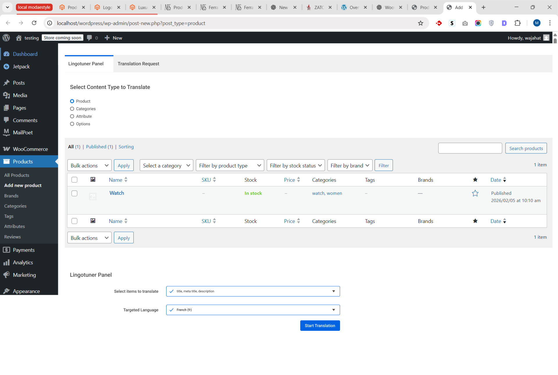This screenshot has width=558, height=375.
Task: Click the Start Translation button
Action: coord(320,326)
